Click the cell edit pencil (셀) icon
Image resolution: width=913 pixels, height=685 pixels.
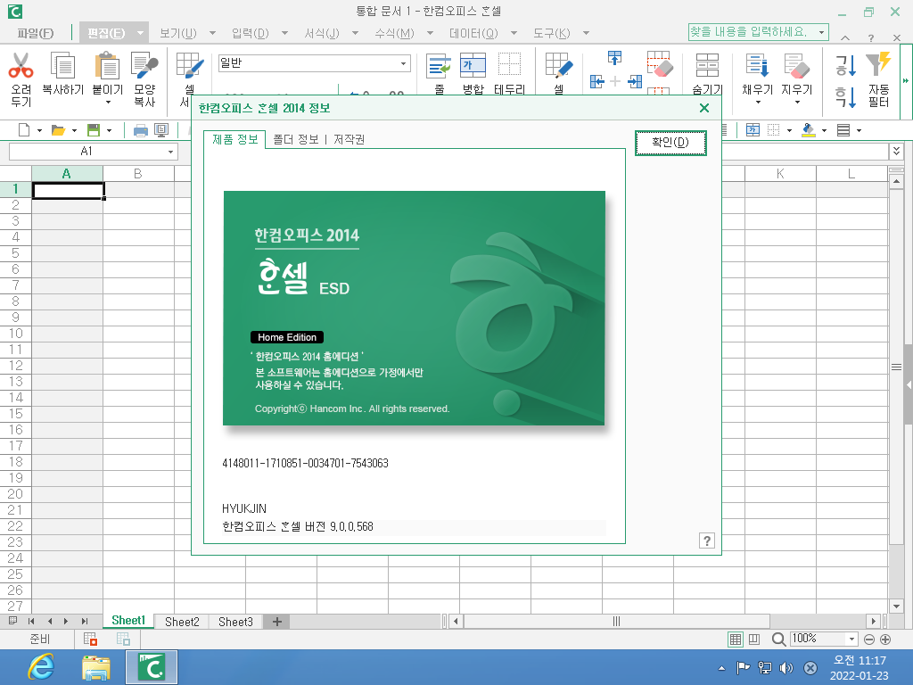point(559,65)
